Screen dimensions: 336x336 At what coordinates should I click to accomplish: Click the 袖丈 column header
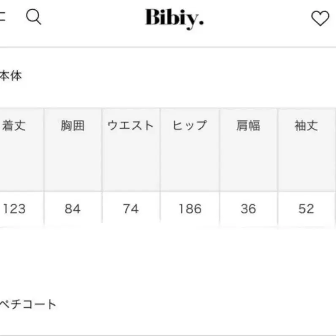coord(306,126)
